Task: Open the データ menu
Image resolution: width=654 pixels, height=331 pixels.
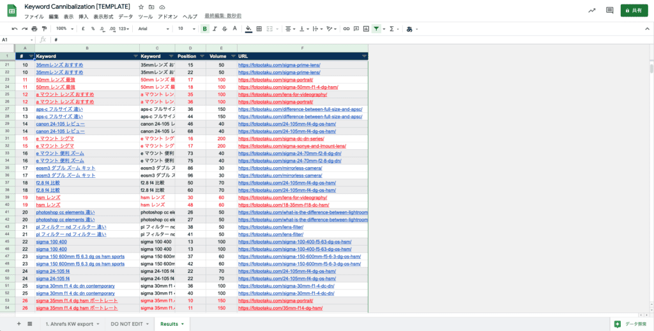Action: (126, 16)
